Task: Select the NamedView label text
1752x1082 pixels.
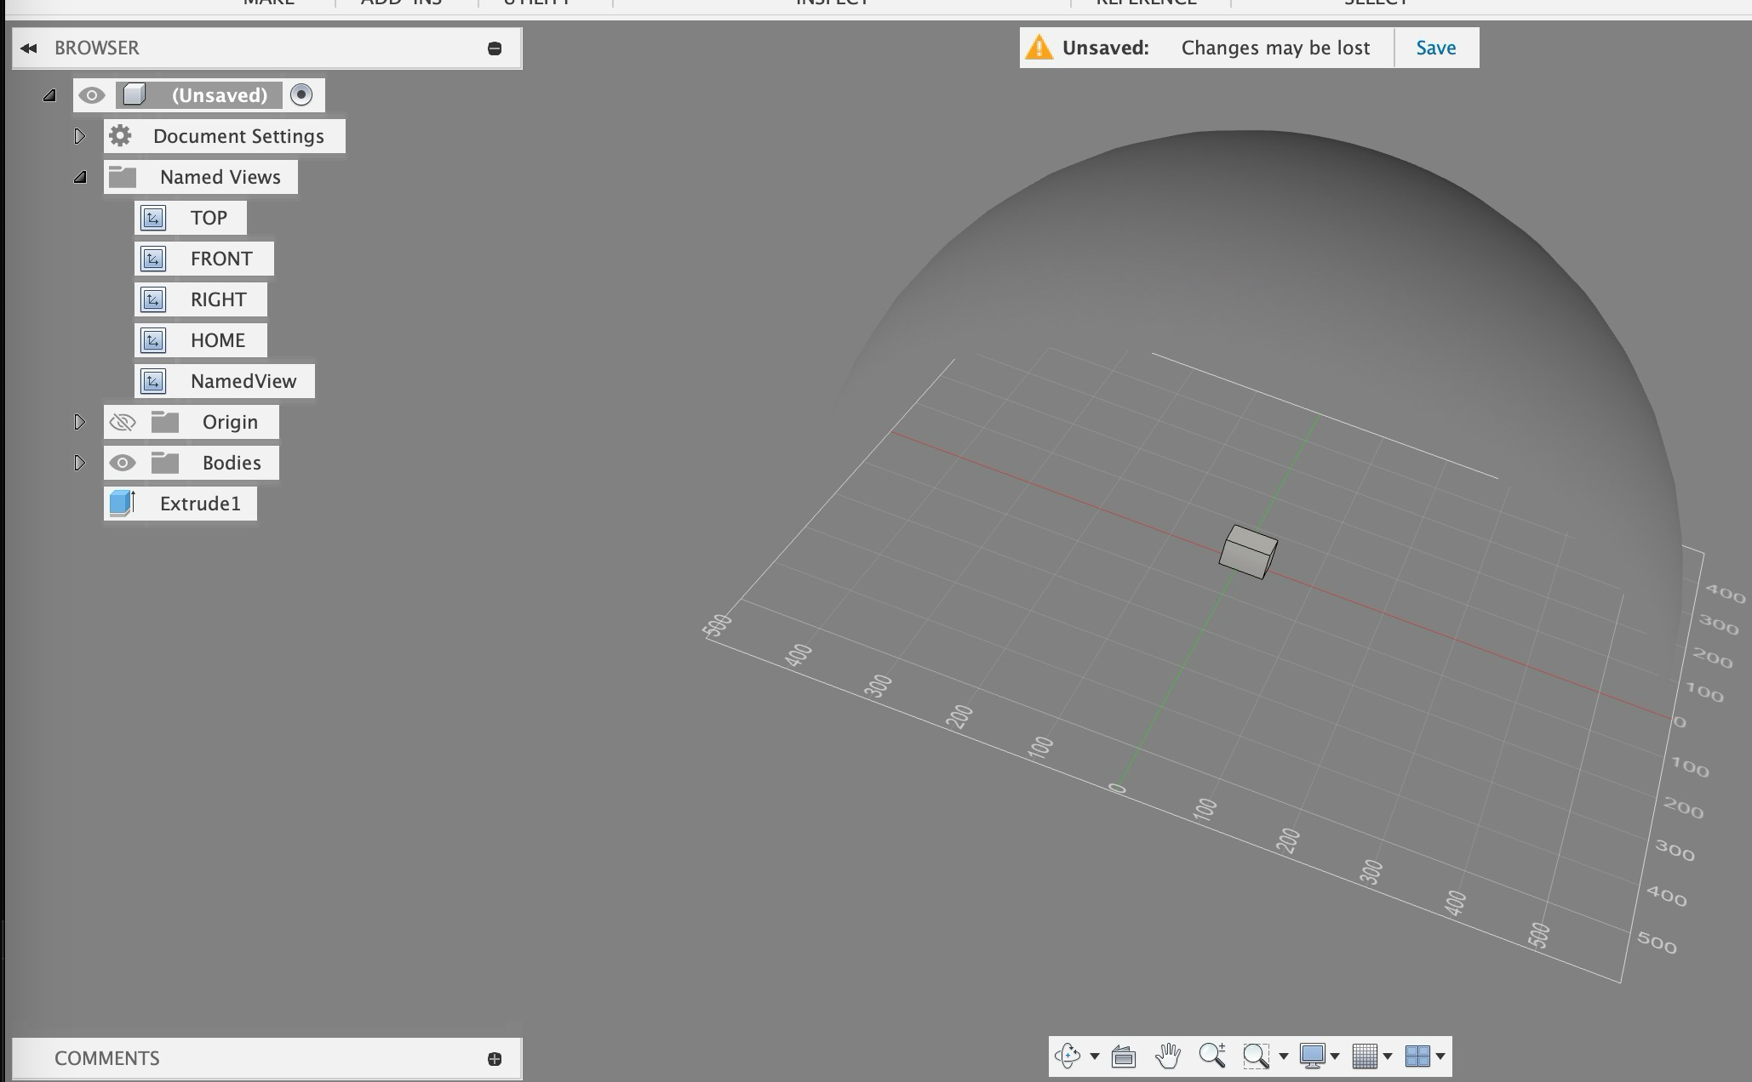Action: 243,381
